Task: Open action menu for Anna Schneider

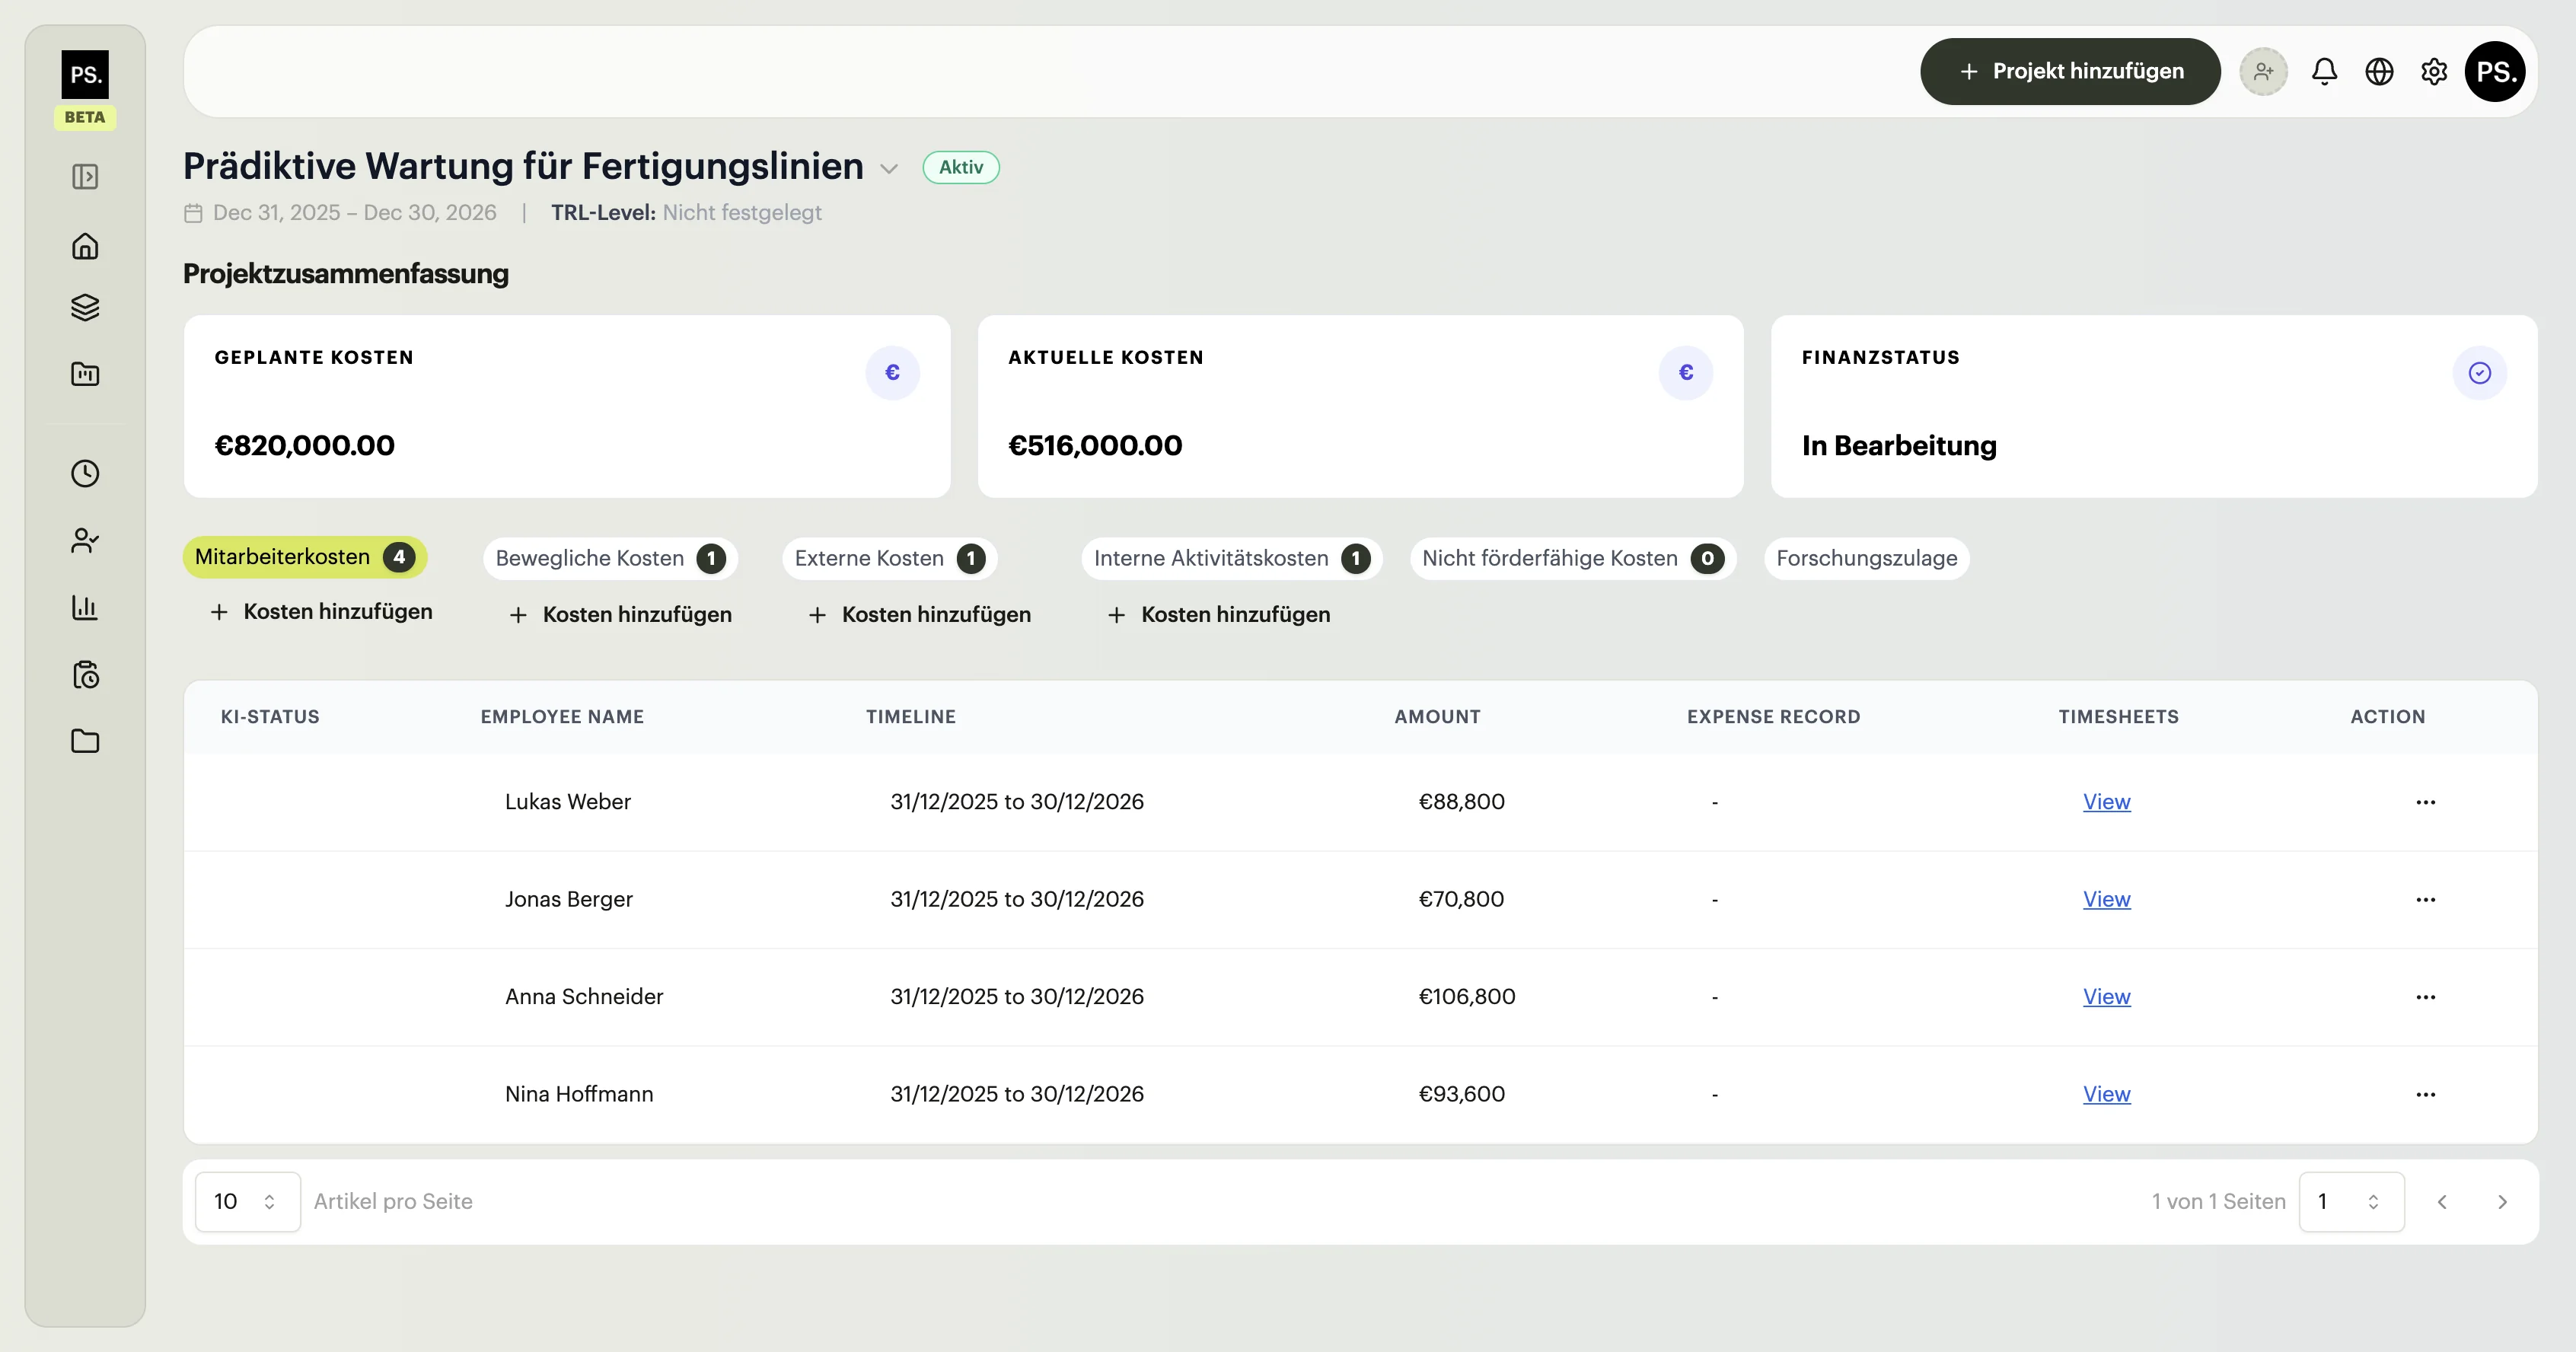Action: pos(2425,997)
